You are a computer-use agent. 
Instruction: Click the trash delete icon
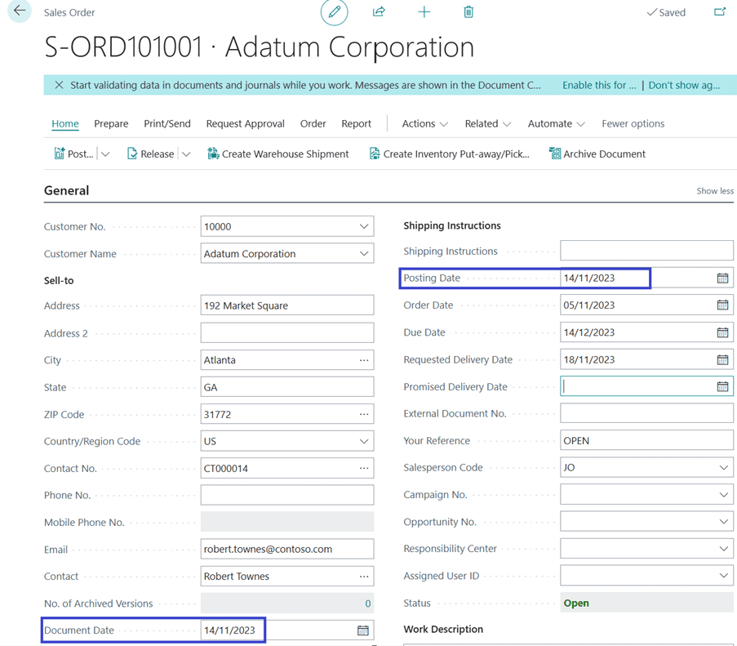point(468,12)
